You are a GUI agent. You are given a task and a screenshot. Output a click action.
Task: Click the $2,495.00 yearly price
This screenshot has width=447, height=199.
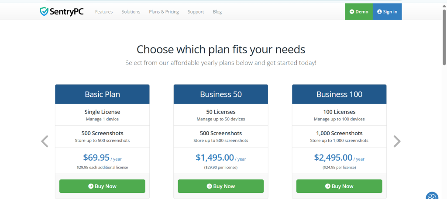tap(333, 158)
